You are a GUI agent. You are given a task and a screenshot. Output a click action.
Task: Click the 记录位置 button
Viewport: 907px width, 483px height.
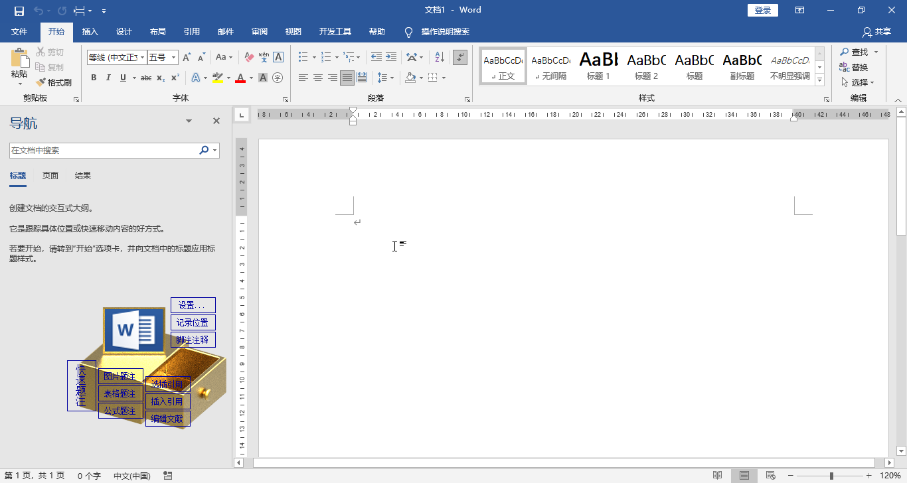point(193,322)
